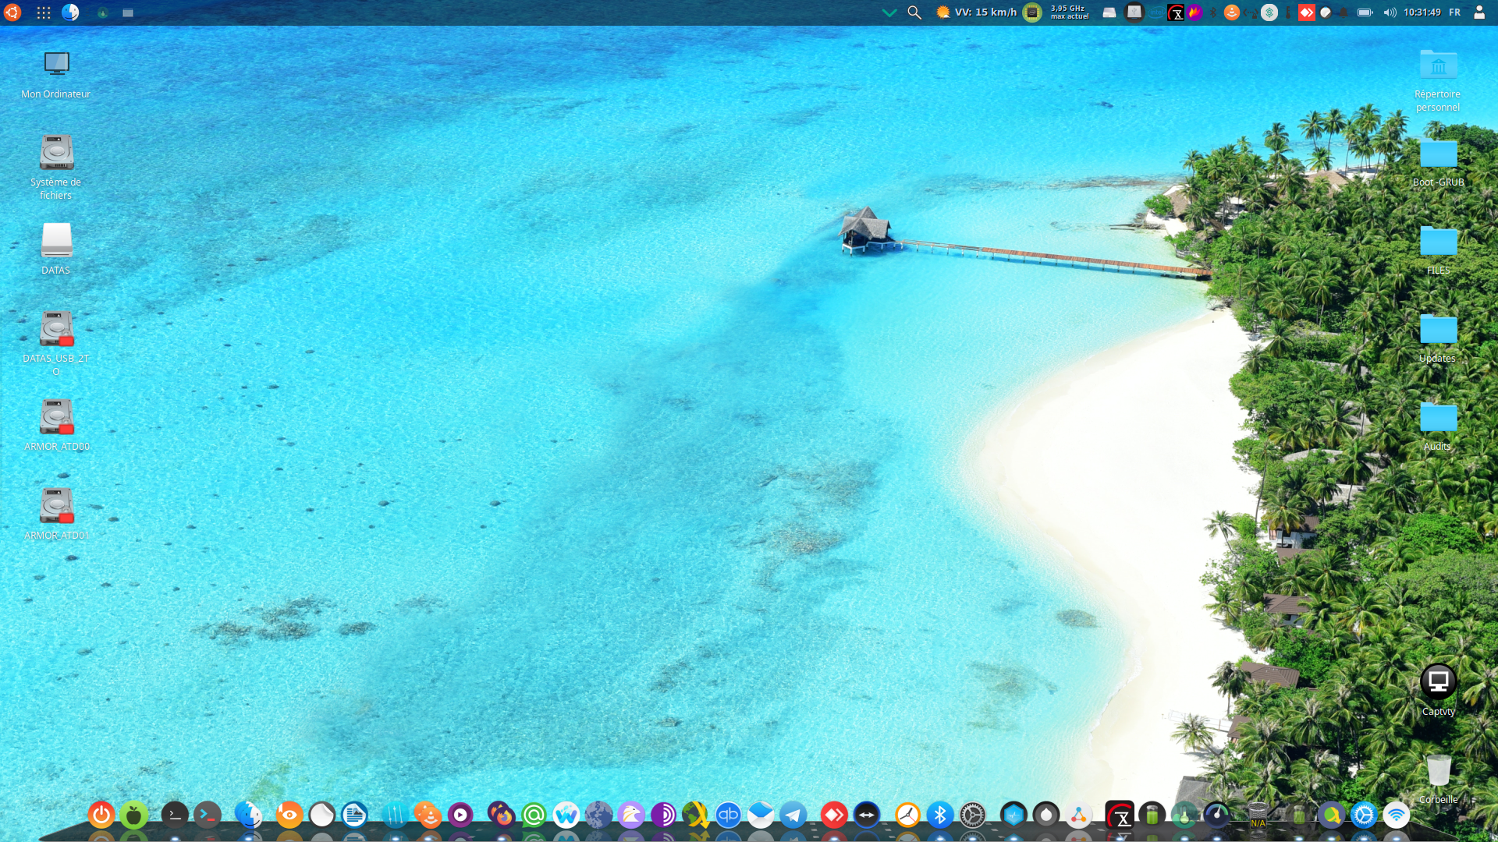This screenshot has width=1498, height=842.
Task: Open the user session menu icon
Action: point(1478,12)
